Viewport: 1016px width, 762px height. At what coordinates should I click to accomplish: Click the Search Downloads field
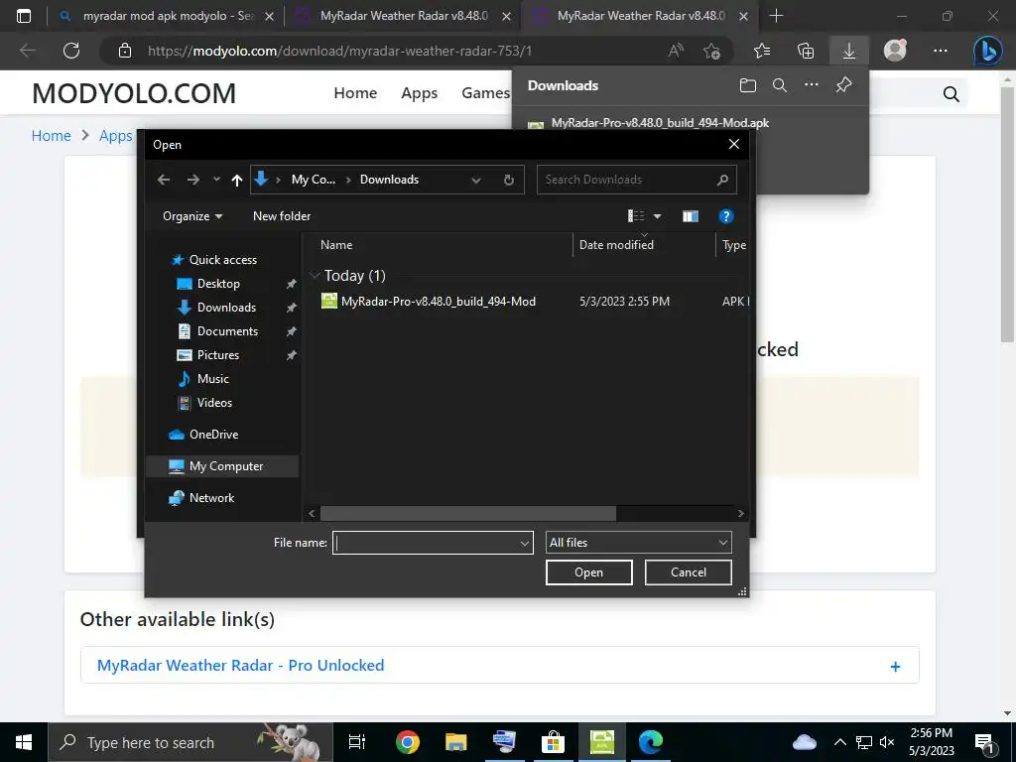pyautogui.click(x=636, y=180)
